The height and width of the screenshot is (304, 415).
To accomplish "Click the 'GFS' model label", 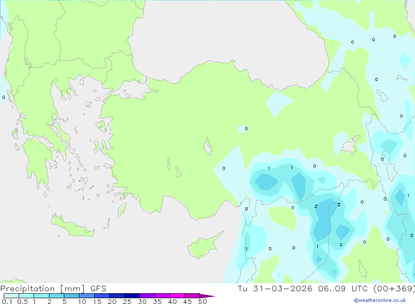I will pyautogui.click(x=98, y=288).
